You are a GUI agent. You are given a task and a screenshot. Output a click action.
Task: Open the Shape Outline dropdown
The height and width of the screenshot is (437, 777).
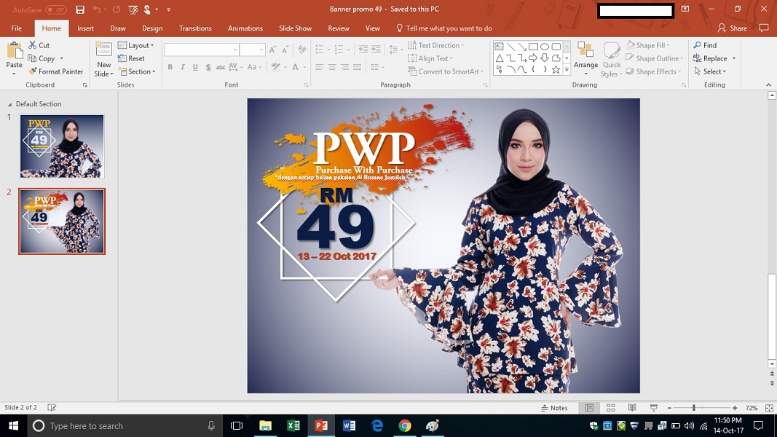[x=655, y=58]
